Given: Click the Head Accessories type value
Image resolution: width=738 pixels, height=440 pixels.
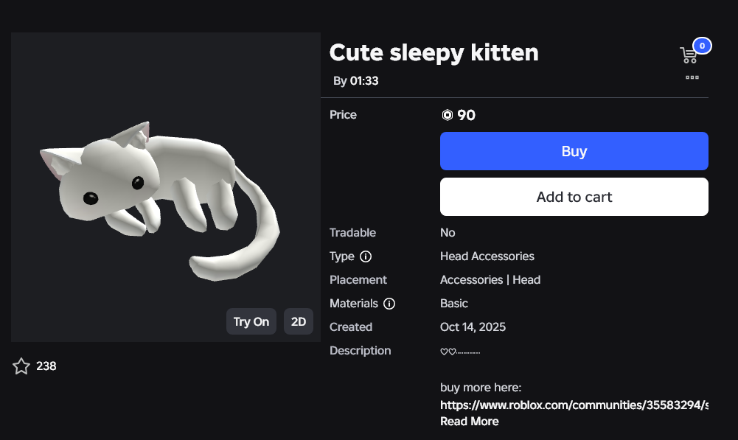Looking at the screenshot, I should (487, 256).
